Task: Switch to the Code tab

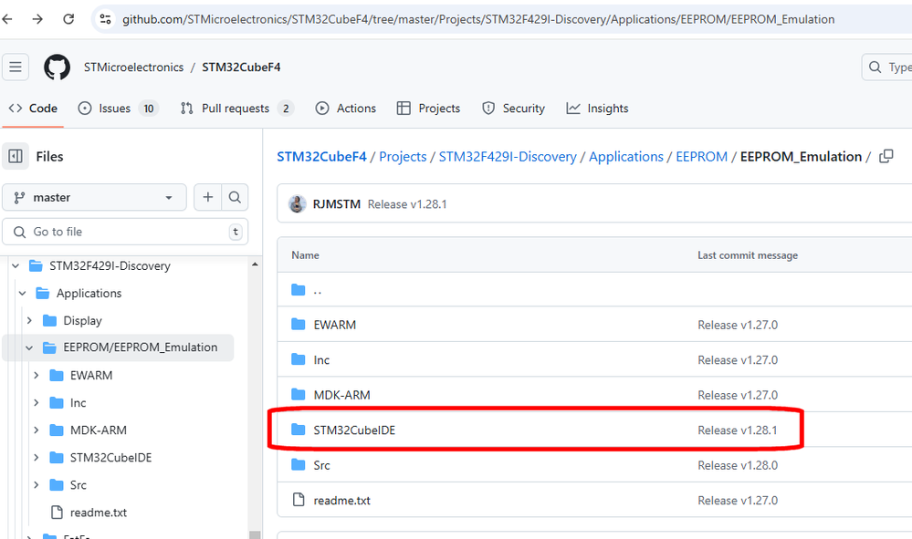Action: [x=33, y=109]
